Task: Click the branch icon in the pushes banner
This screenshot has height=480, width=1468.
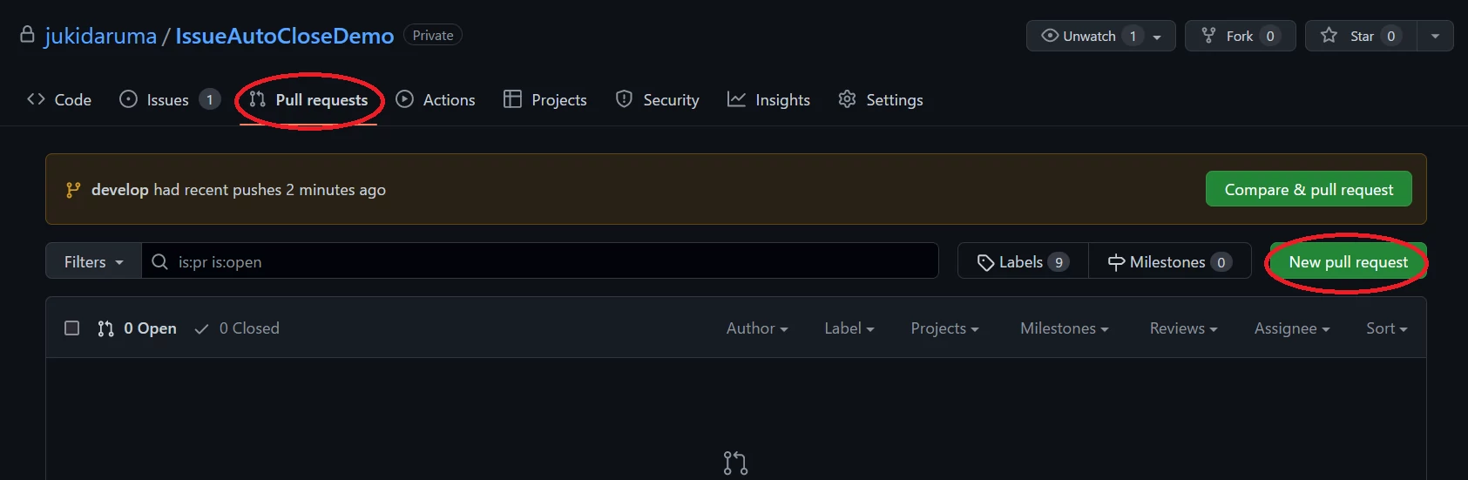Action: [x=73, y=190]
